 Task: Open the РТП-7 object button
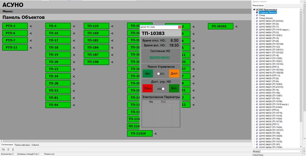tap(15, 40)
